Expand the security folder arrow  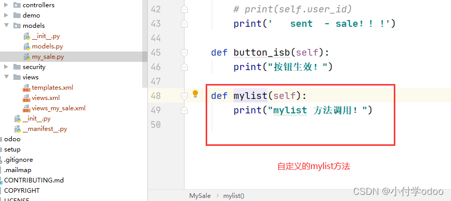[x=6, y=67]
